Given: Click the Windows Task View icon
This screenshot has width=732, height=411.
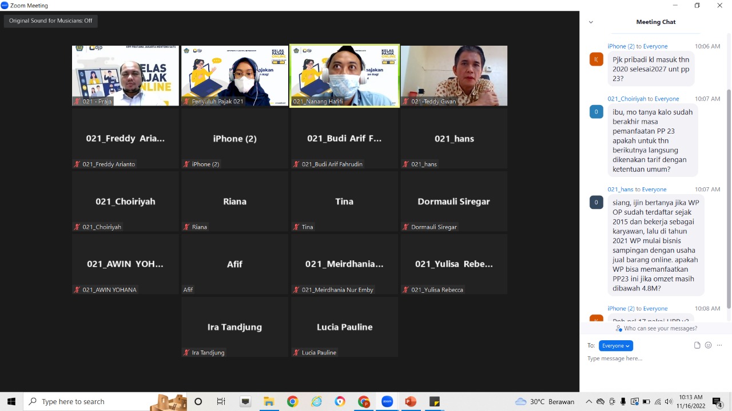Looking at the screenshot, I should 221,401.
